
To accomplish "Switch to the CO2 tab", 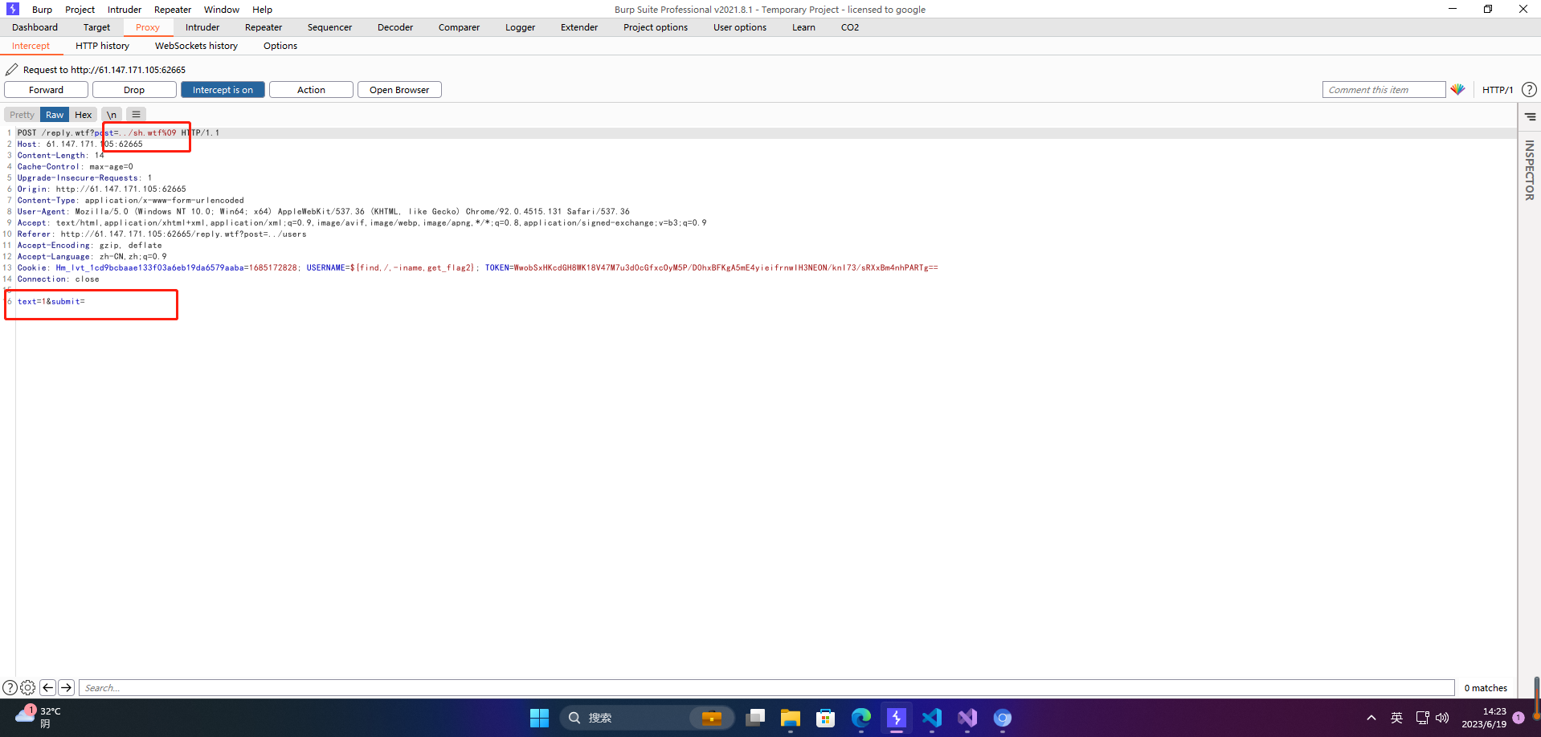I will pyautogui.click(x=850, y=27).
